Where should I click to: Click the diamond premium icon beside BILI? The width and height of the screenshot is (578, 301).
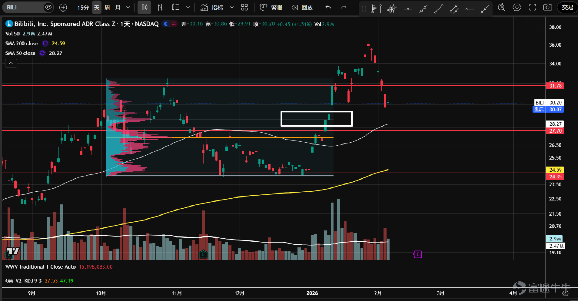point(48,7)
